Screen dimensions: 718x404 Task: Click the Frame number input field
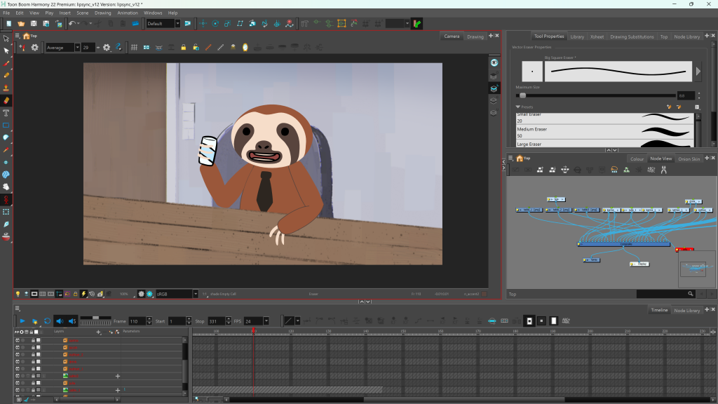(137, 321)
